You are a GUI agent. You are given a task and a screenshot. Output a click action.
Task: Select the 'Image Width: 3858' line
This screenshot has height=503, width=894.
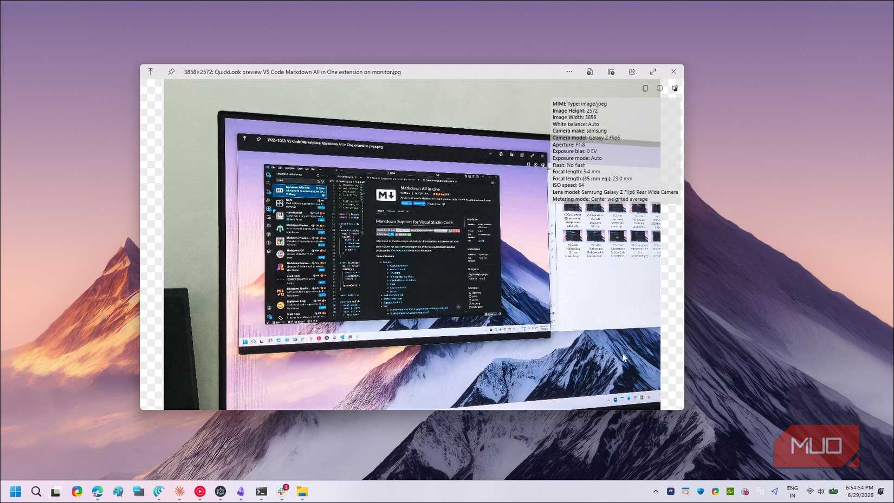click(574, 117)
